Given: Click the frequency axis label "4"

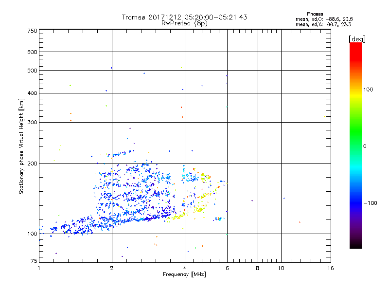Looking at the screenshot, I should (185, 268).
